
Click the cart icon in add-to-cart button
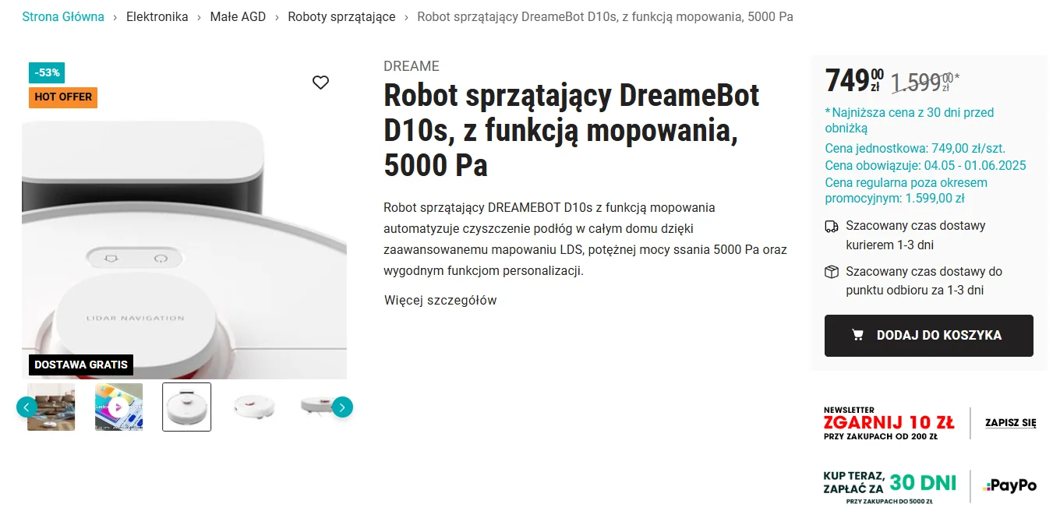coord(858,335)
